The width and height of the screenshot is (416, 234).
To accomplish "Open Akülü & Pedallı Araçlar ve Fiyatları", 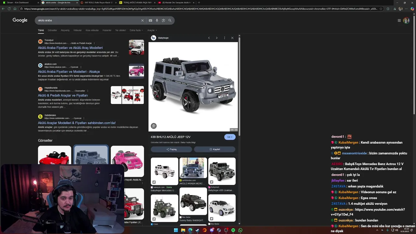I will tap(63, 96).
